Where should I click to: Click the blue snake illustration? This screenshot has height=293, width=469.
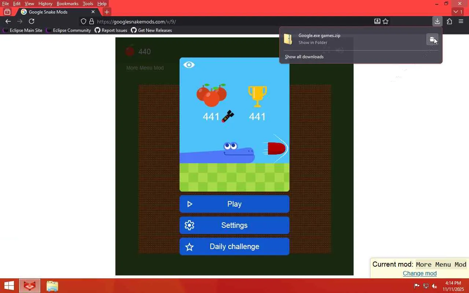pos(217,153)
